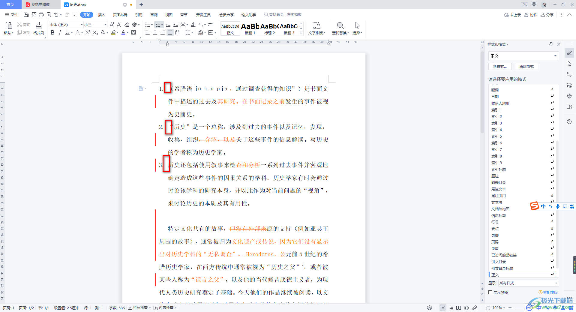
Task: Click the 清除格式 button
Action: (526, 67)
